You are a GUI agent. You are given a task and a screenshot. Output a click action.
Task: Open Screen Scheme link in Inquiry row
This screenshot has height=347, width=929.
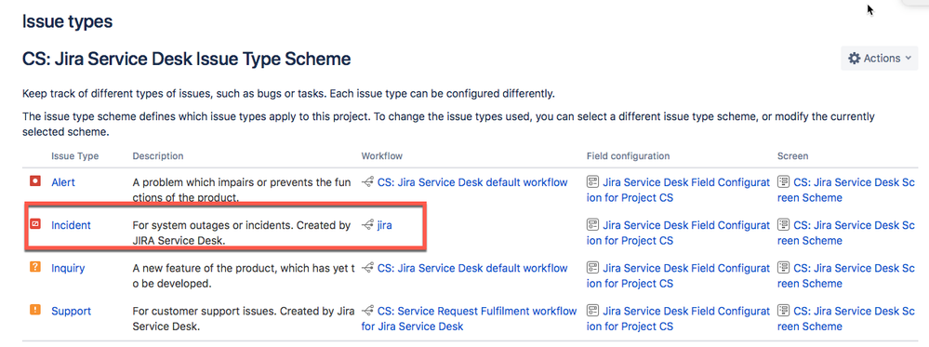click(846, 275)
